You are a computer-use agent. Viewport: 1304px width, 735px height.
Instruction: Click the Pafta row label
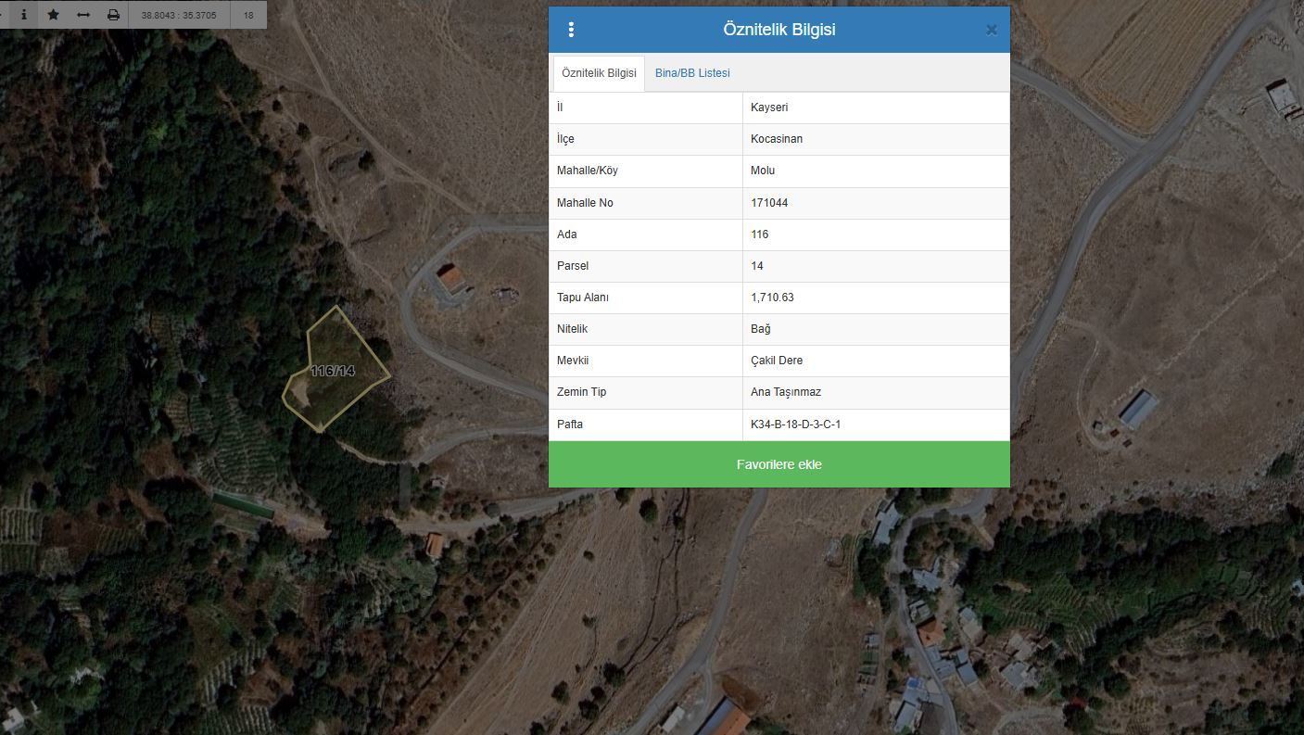570,425
